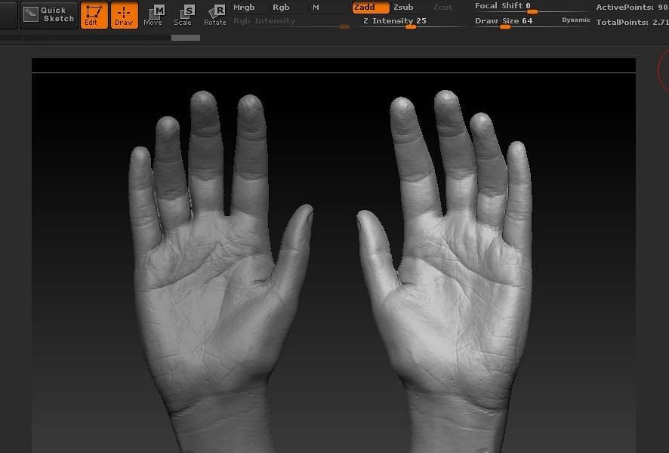Activate the Move tool

153,15
